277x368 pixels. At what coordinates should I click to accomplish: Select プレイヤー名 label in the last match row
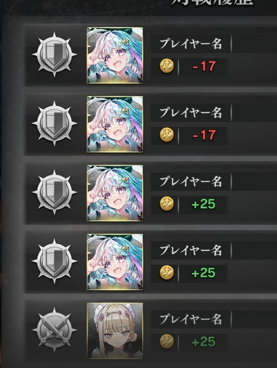click(x=191, y=319)
